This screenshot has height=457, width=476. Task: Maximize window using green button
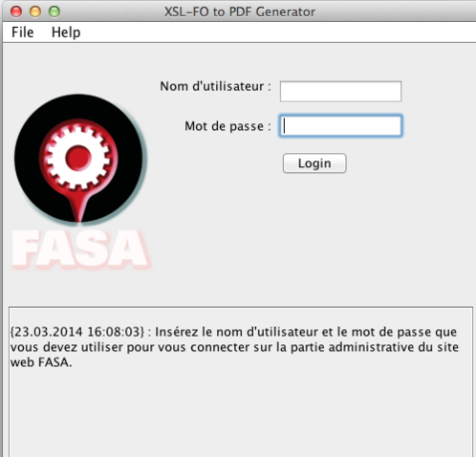pos(54,11)
